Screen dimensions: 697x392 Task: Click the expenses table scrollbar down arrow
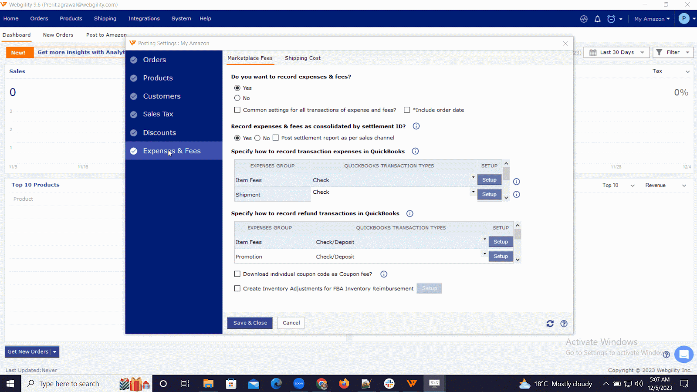point(506,198)
